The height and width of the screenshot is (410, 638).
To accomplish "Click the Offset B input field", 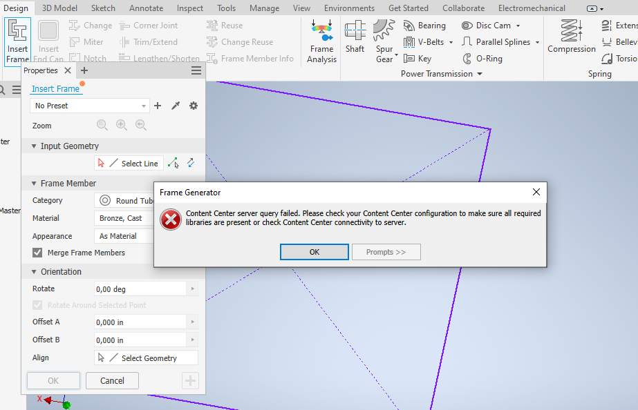I will pos(140,340).
